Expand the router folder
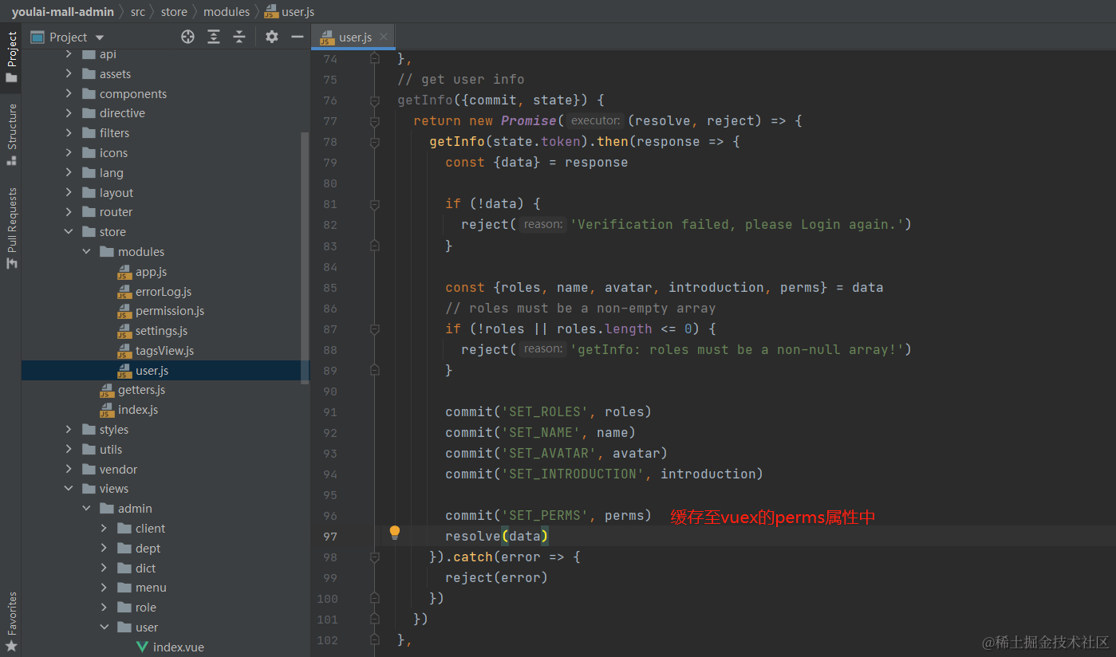This screenshot has height=657, width=1116. click(69, 212)
